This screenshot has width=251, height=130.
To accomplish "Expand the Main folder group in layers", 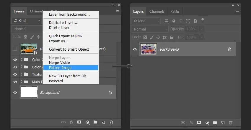I will [22, 82].
